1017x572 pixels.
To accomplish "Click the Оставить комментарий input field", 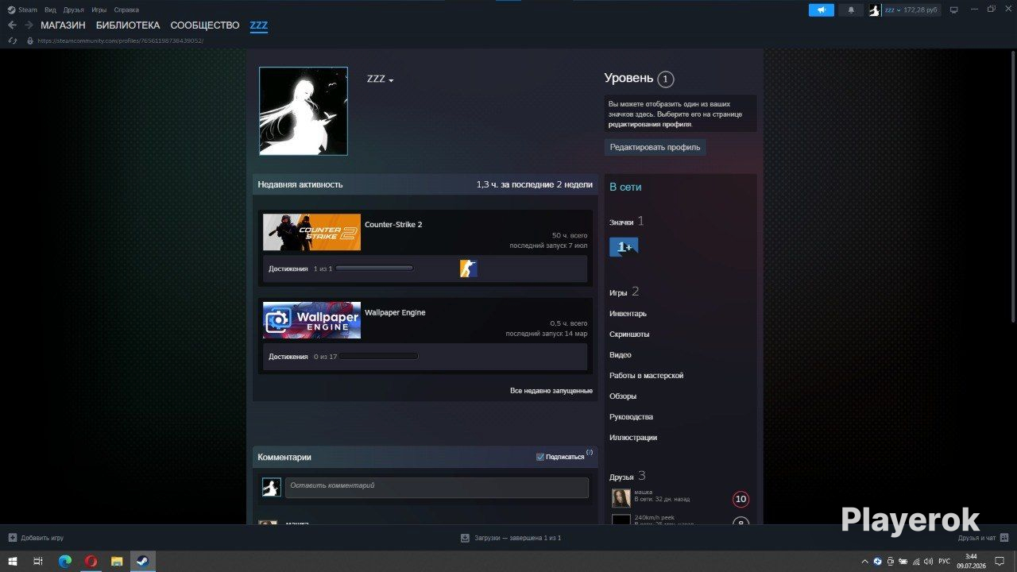I will (x=437, y=488).
